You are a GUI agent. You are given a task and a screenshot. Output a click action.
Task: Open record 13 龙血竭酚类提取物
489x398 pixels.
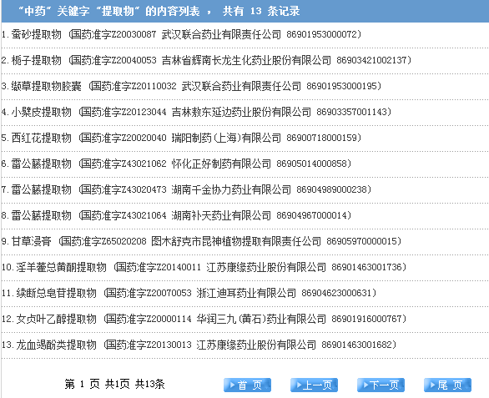pyautogui.click(x=199, y=345)
